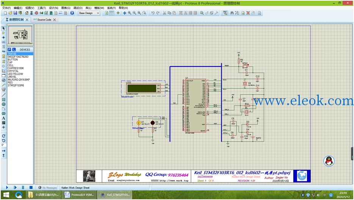This screenshot has width=354, height=200.
Task: Open a project with the folder icon
Action: click(10, 13)
